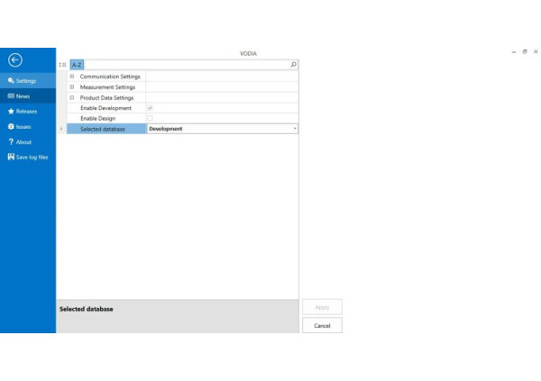Click the search magnifier icon
541x381 pixels.
point(293,66)
